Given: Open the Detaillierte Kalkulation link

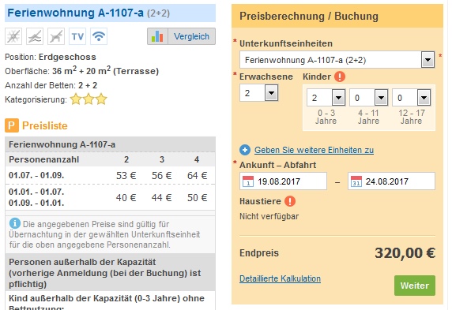Looking at the screenshot, I should (x=280, y=278).
